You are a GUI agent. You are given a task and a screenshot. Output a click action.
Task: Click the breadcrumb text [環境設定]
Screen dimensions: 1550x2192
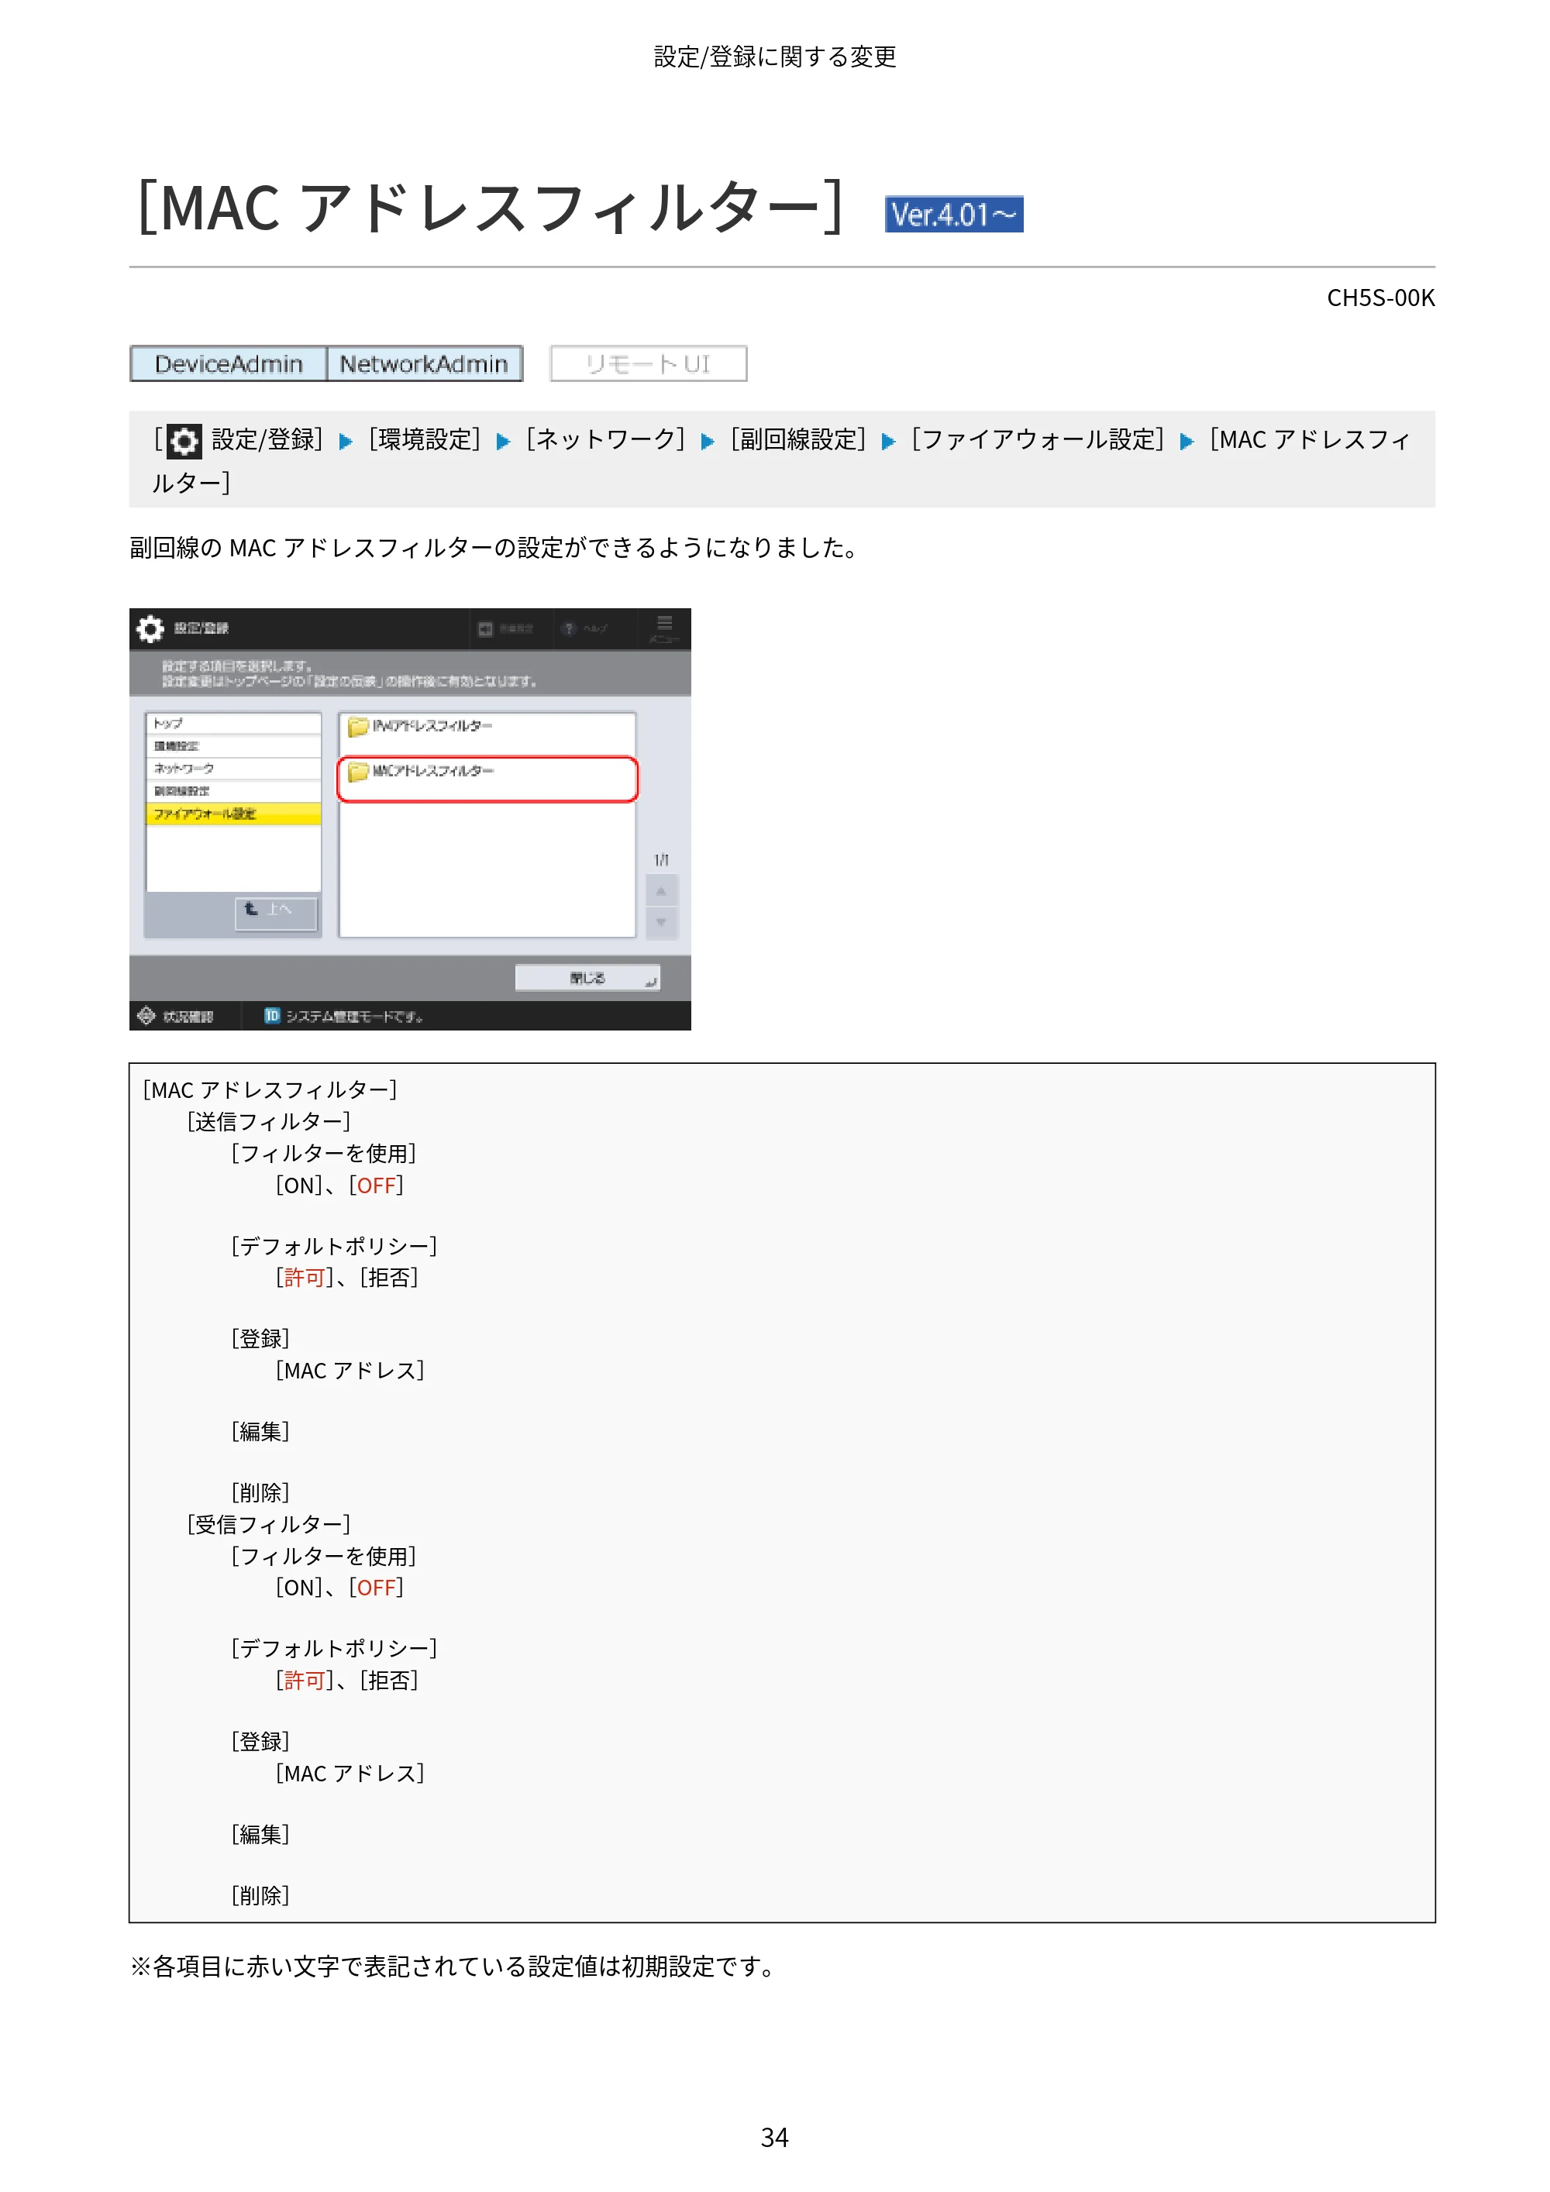click(424, 440)
